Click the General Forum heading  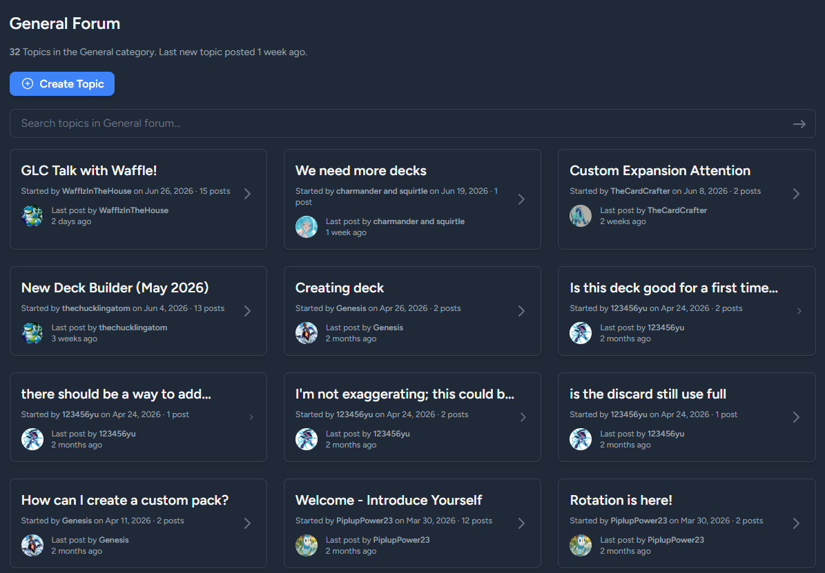(x=65, y=23)
